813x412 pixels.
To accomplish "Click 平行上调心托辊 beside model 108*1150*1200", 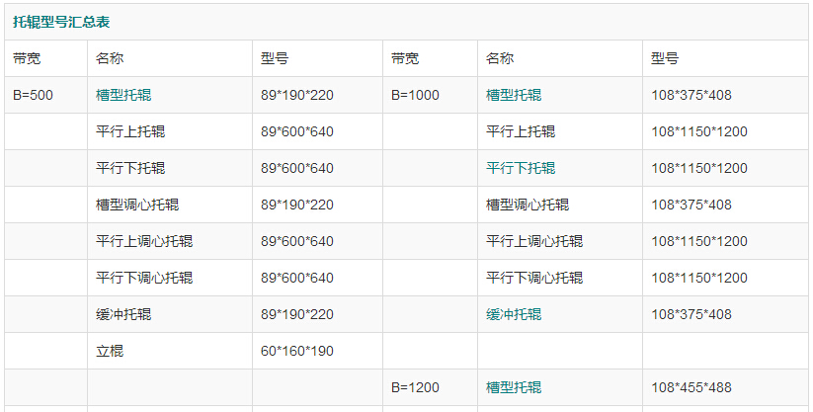I will [x=534, y=241].
